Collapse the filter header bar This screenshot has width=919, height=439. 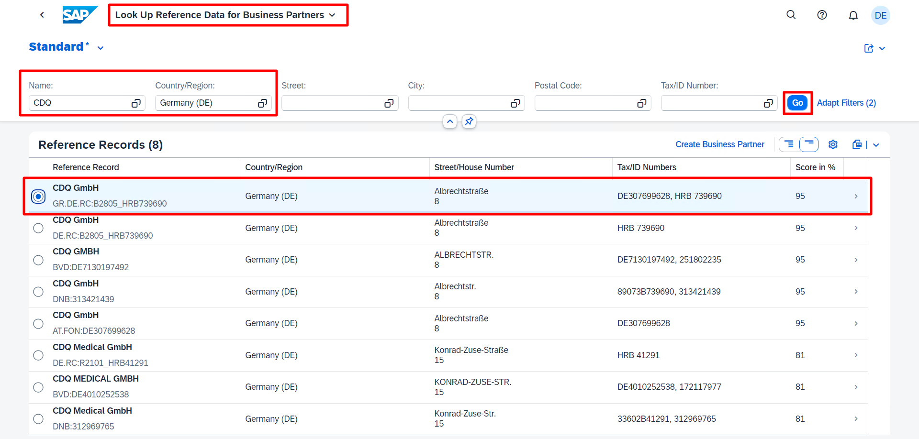click(450, 121)
